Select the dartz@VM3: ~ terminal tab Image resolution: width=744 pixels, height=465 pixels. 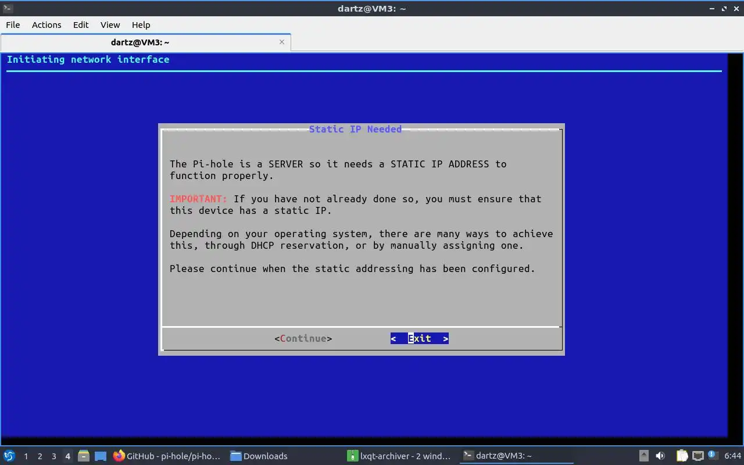point(145,42)
